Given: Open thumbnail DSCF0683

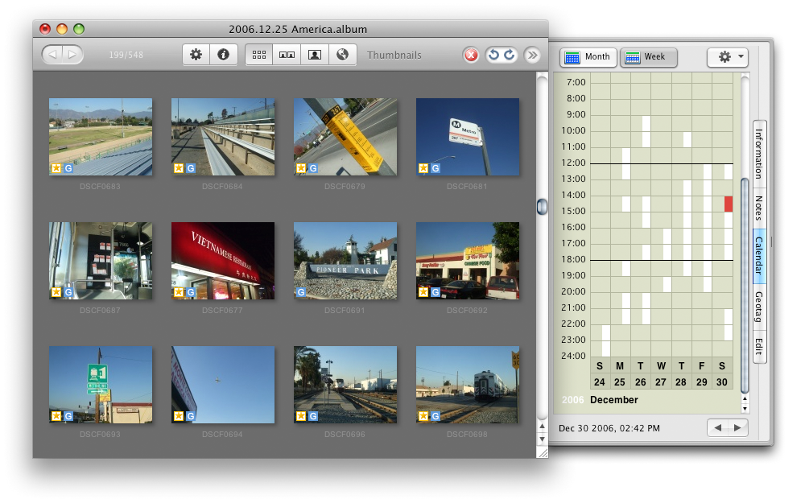Looking at the screenshot, I should tap(101, 137).
